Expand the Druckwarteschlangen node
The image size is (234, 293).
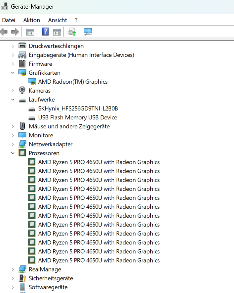13,46
